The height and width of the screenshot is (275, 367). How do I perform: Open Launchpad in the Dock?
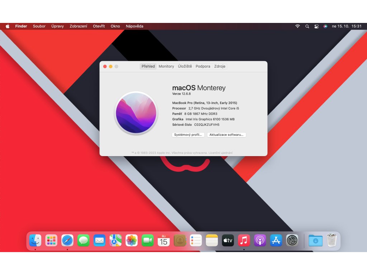point(51,240)
